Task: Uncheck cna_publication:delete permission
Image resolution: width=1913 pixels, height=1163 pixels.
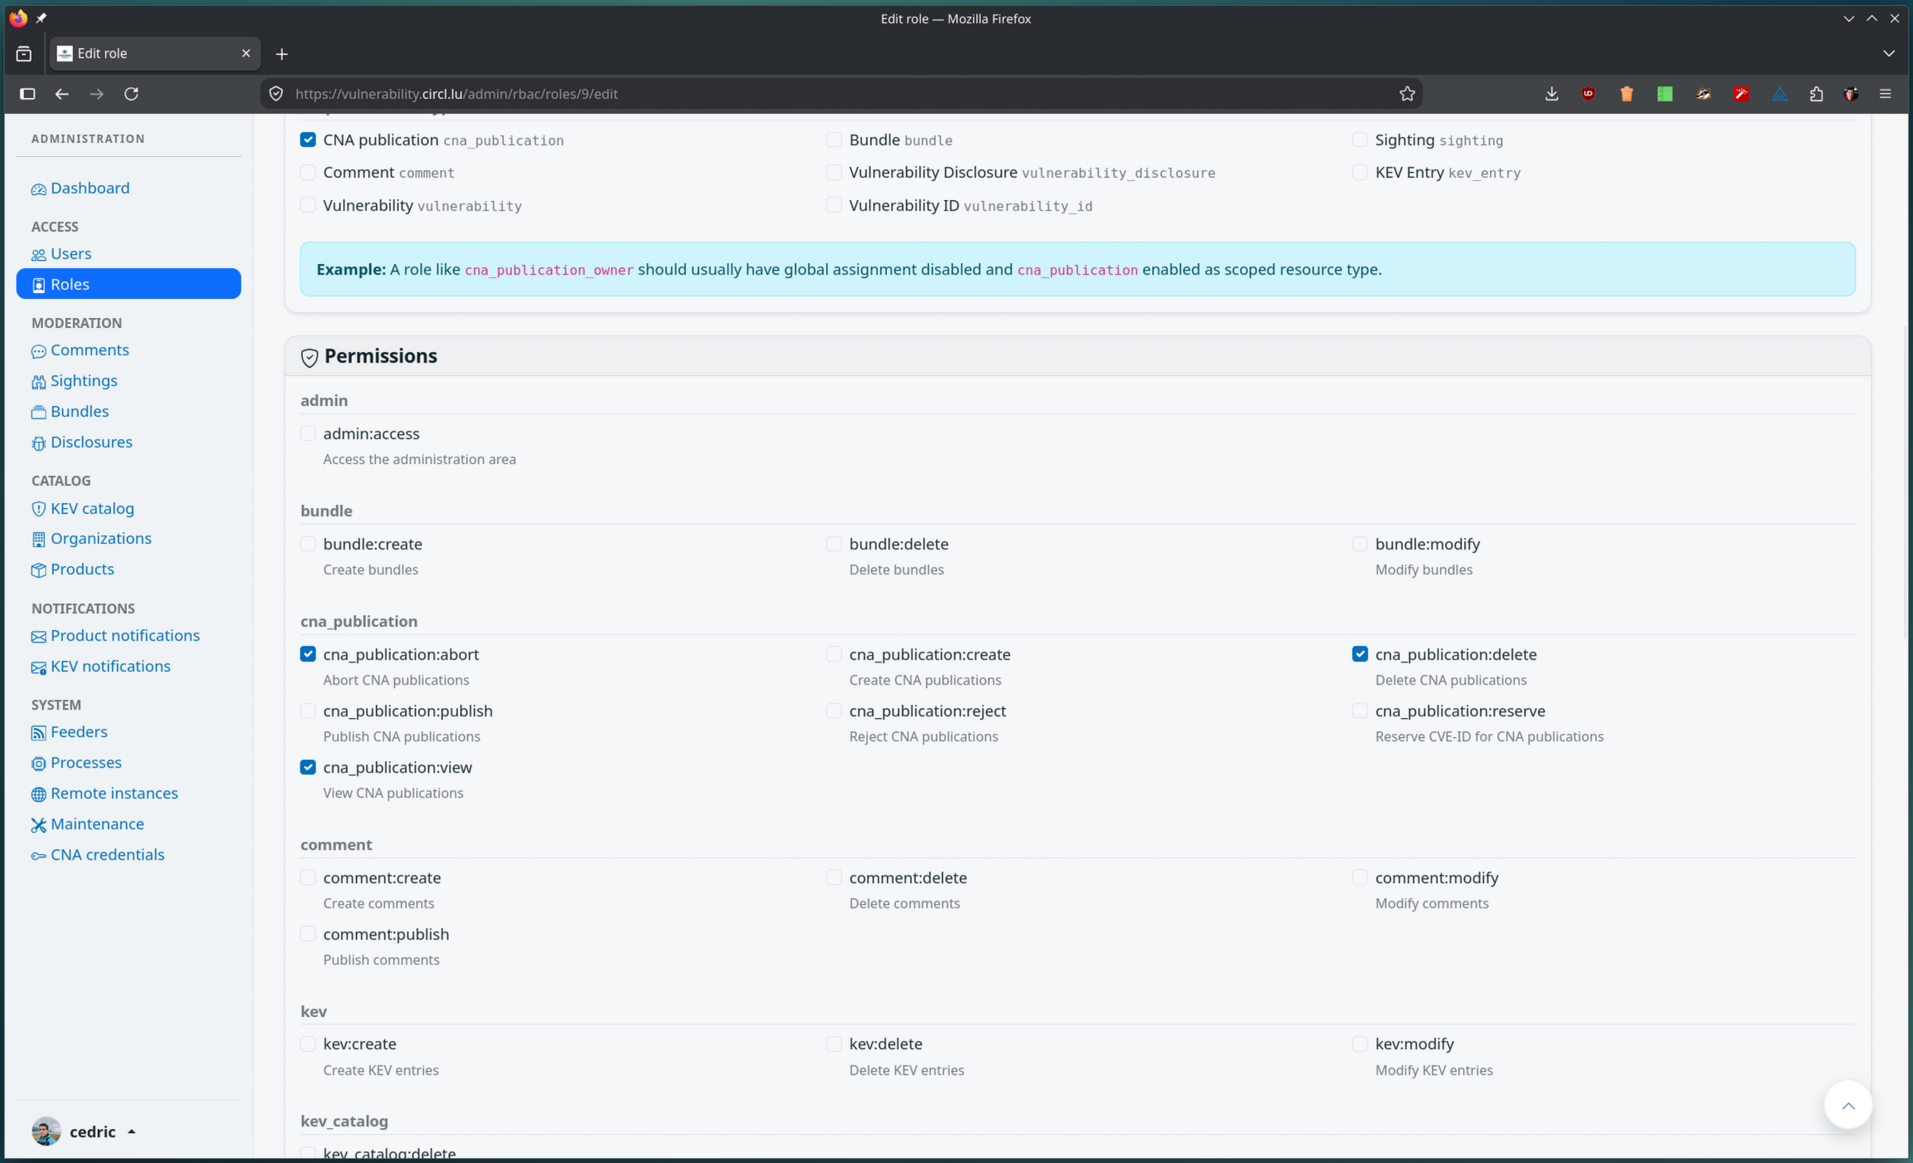Action: pos(1359,654)
